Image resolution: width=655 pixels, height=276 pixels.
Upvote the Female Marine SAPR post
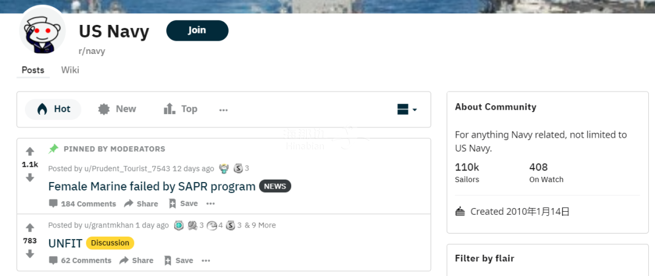[30, 152]
